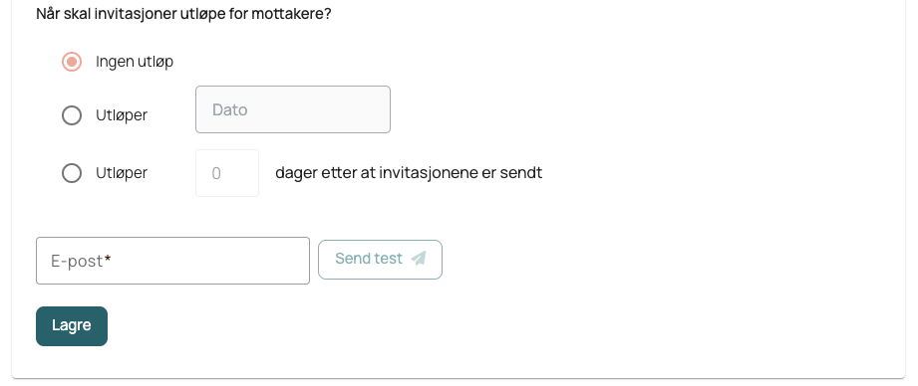Screen dimensions: 918x386
Task: Open the Dato date picker field
Action: point(293,109)
